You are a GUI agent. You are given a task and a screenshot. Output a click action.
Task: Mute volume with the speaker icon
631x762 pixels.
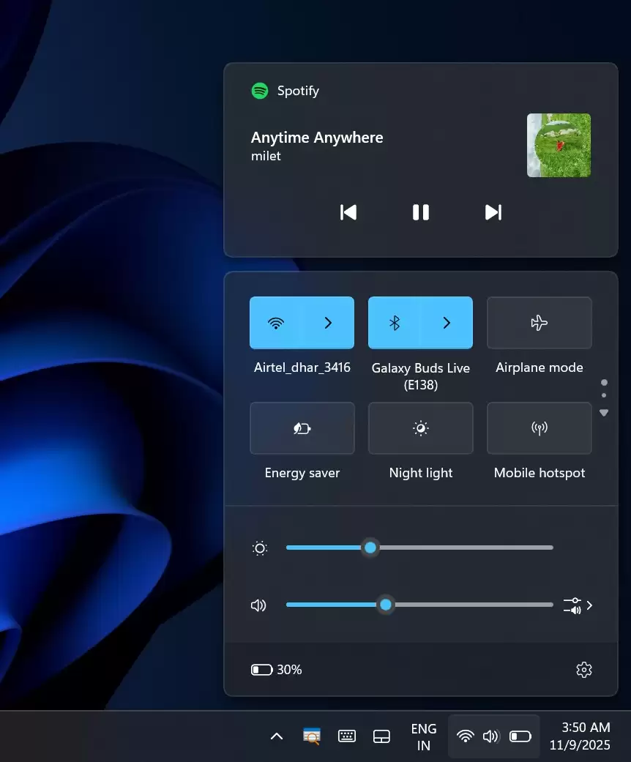pos(258,605)
